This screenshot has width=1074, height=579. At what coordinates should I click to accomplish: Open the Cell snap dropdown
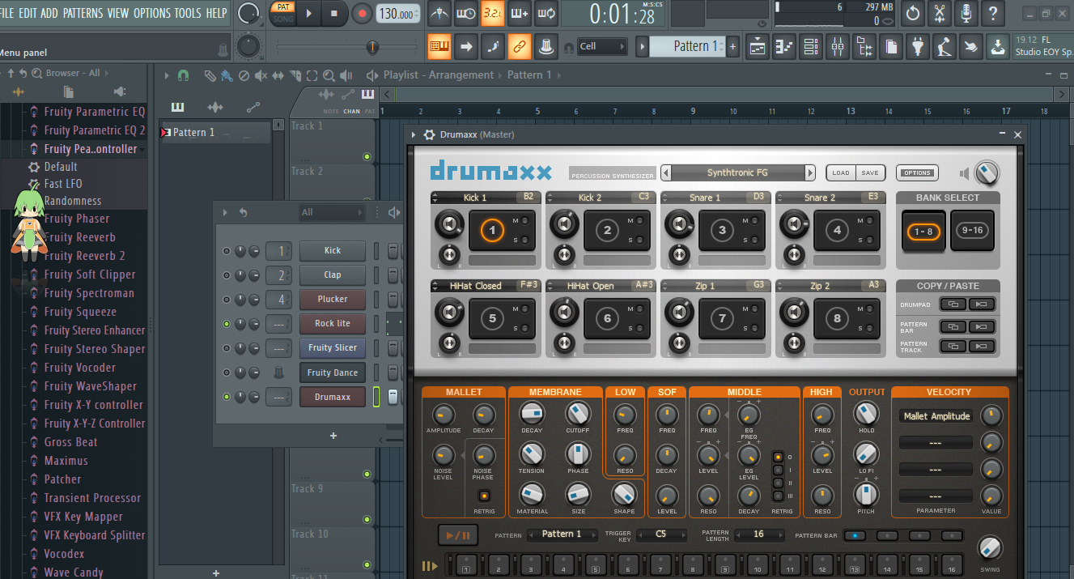[x=602, y=46]
